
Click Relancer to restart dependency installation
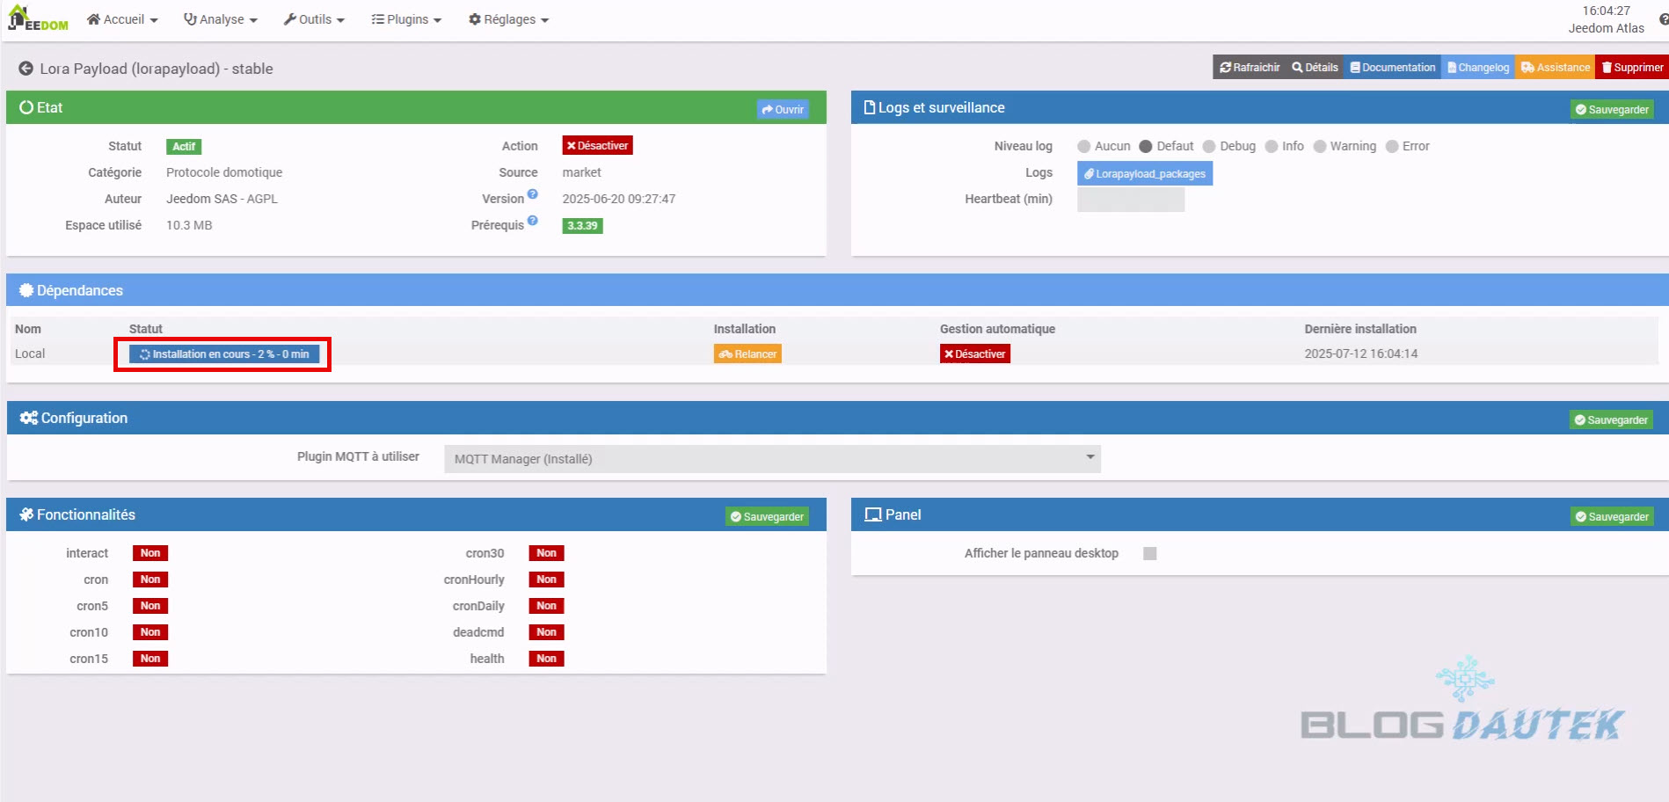[747, 354]
